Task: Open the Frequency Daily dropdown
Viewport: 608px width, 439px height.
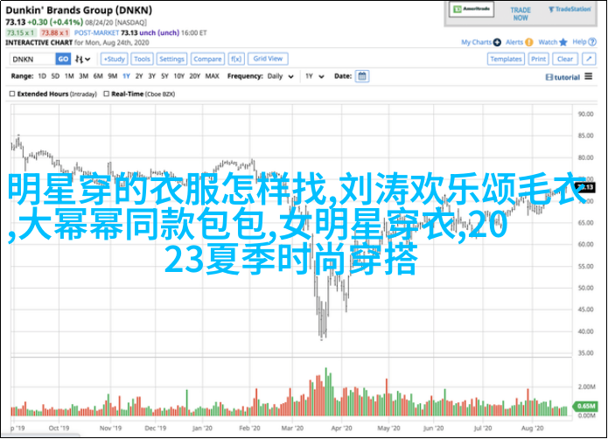Action: [280, 76]
